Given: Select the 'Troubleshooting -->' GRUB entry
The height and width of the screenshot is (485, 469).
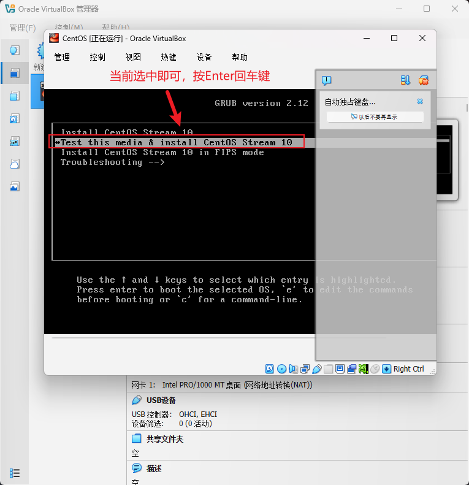Looking at the screenshot, I should coord(113,162).
